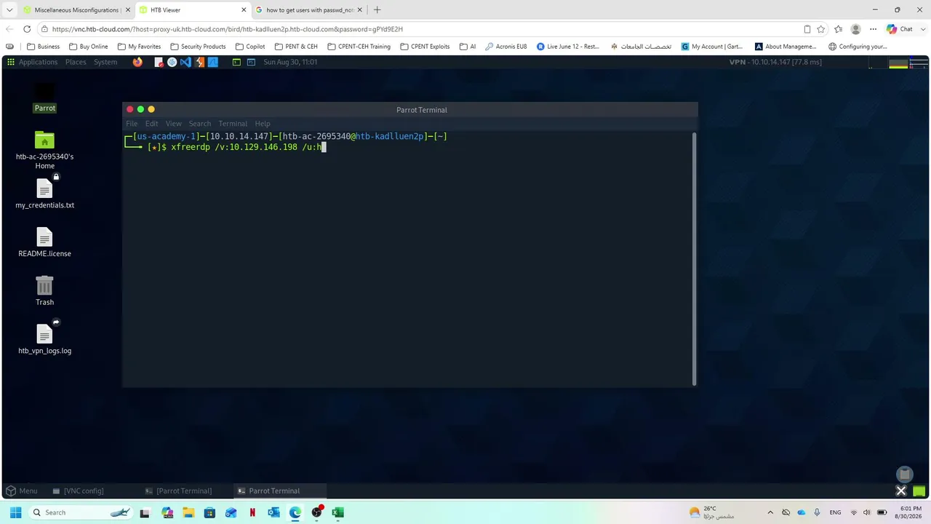The width and height of the screenshot is (931, 524).
Task: Open the Windows Start menu
Action: 15,512
